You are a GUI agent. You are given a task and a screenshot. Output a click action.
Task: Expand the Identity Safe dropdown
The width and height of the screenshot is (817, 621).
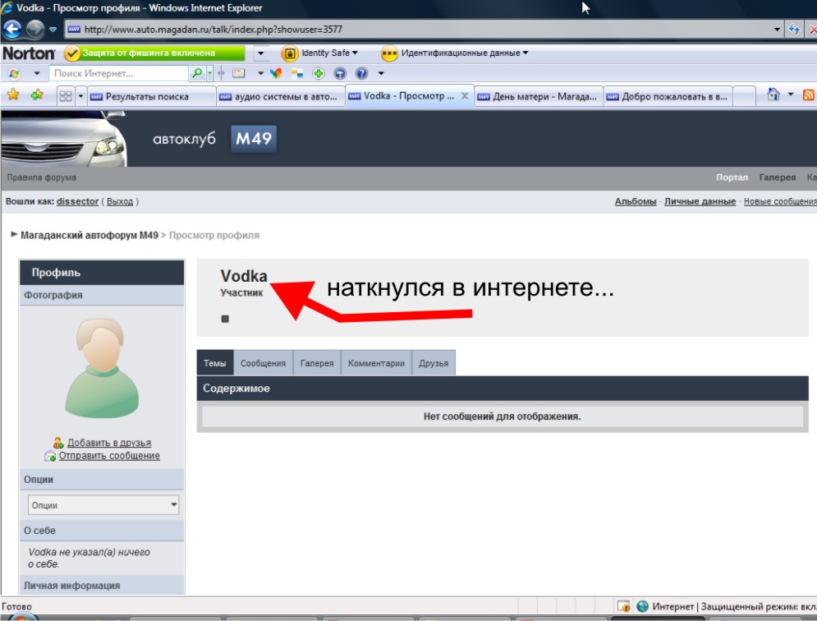pyautogui.click(x=321, y=53)
